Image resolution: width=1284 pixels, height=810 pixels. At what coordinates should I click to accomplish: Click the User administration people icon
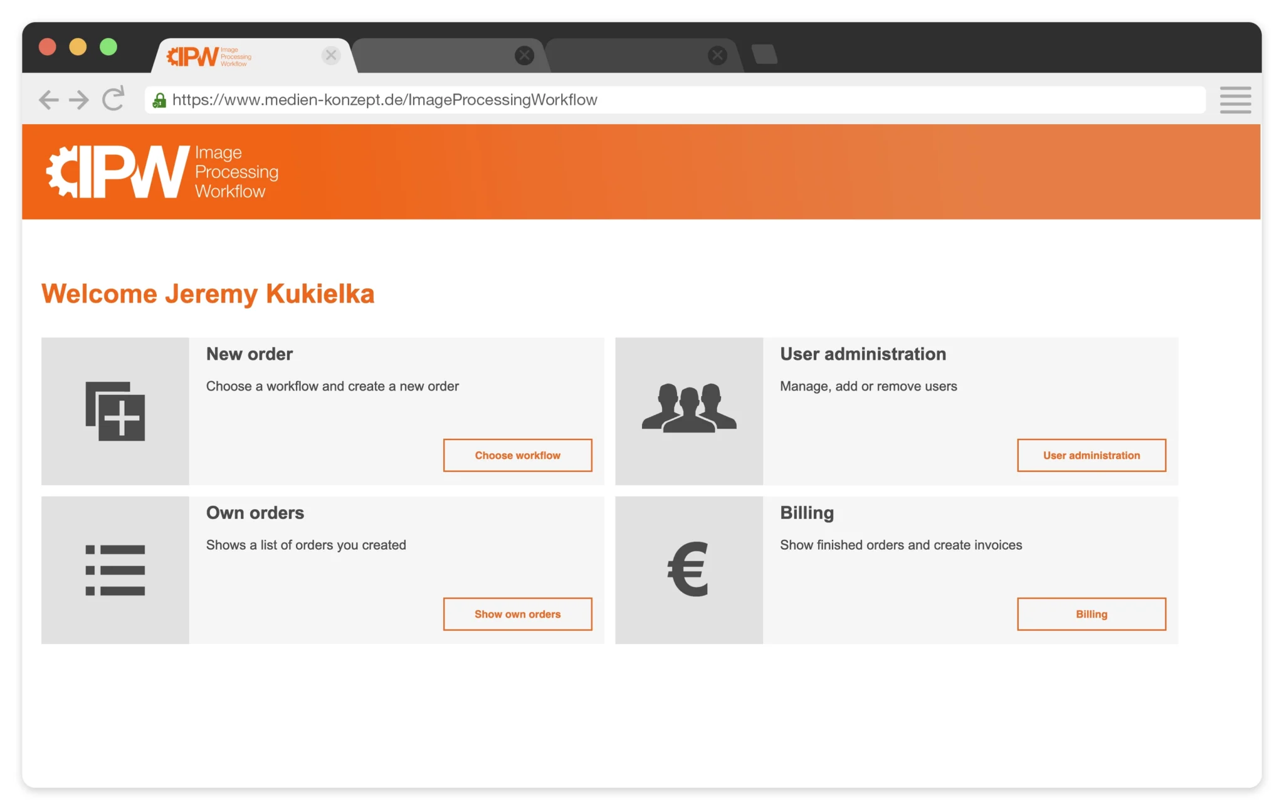(689, 408)
